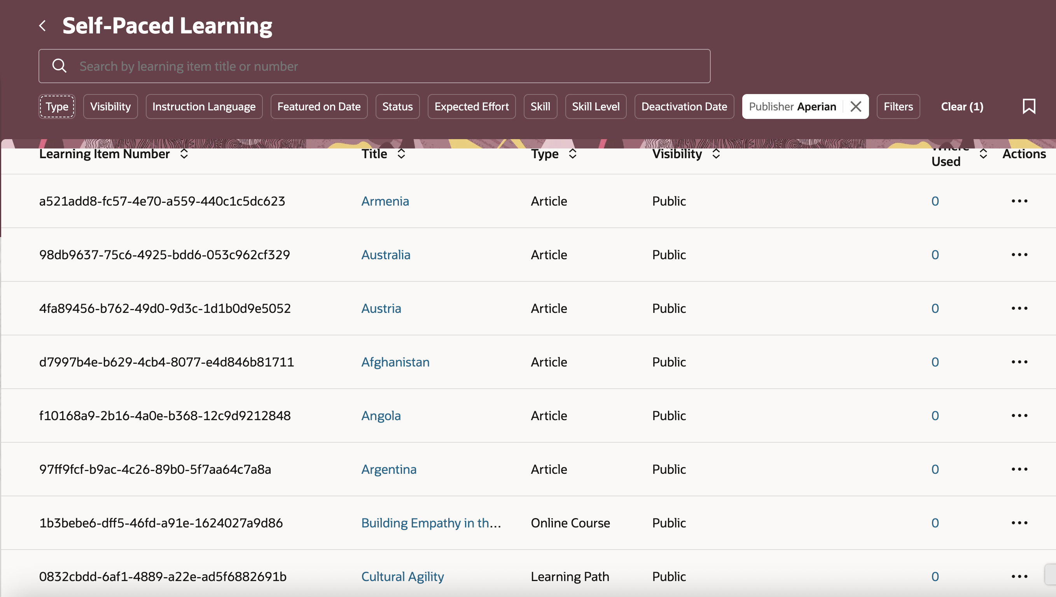Viewport: 1056px width, 597px height.
Task: Sort the Title column
Action: (401, 154)
